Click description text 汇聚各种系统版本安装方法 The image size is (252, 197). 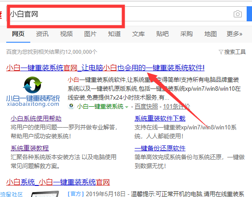tap(45, 157)
